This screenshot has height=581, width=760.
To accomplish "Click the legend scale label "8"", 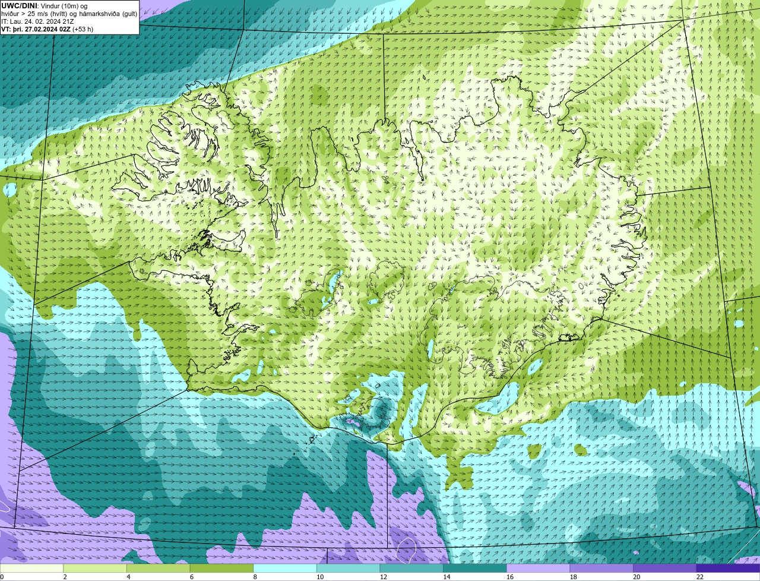I will [255, 577].
